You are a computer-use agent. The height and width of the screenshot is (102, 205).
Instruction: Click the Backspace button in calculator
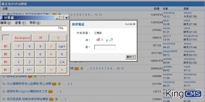[22, 38]
